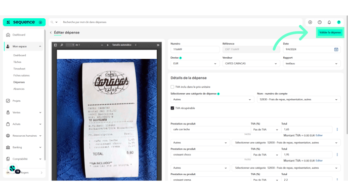Image resolution: width=348 pixels, height=196 pixels.
Task: Open three-dot menu for croissant choco
Action: point(337,154)
